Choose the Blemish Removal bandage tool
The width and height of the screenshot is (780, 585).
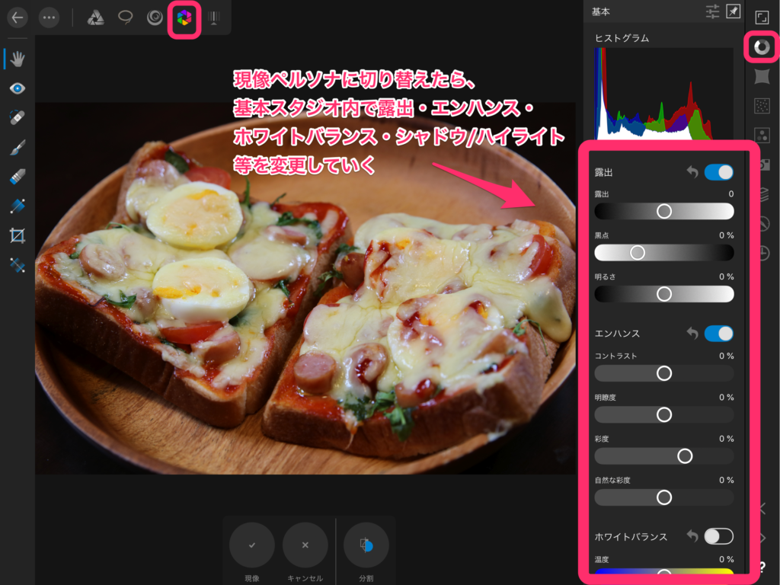(x=18, y=117)
